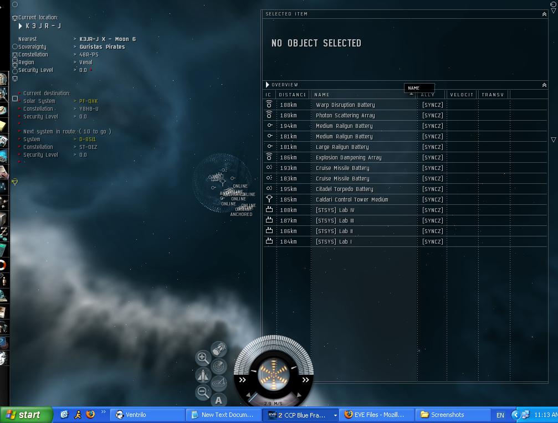
Task: Click the Lab IV structure row icon
Action: pyautogui.click(x=269, y=210)
